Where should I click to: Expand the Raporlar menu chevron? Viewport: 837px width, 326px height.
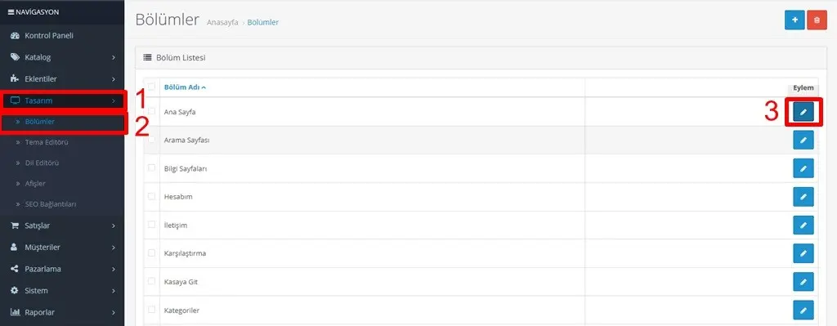tap(113, 312)
